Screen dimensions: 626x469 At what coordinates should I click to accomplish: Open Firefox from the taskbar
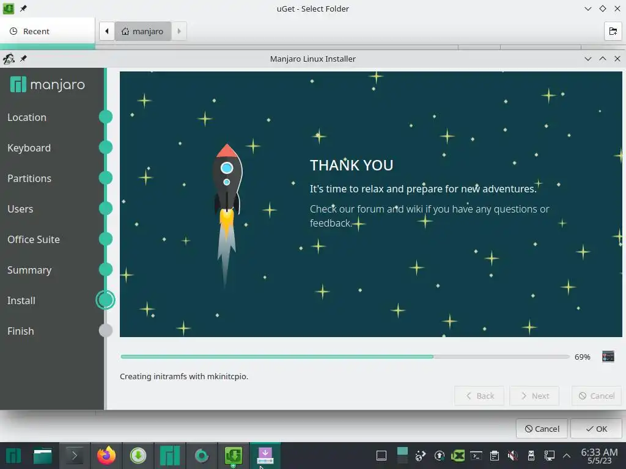coord(106,456)
